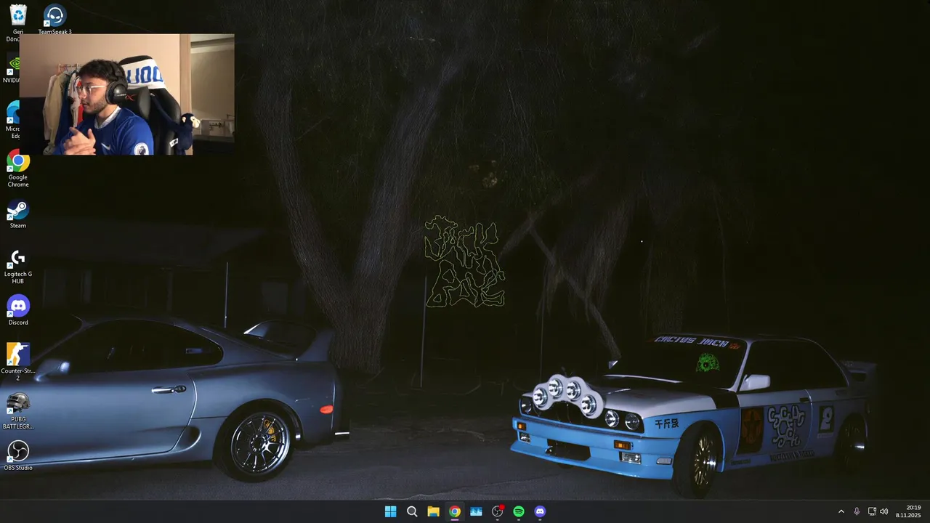Open File Explorer from the taskbar
Screen dimensions: 930x523
[433, 511]
